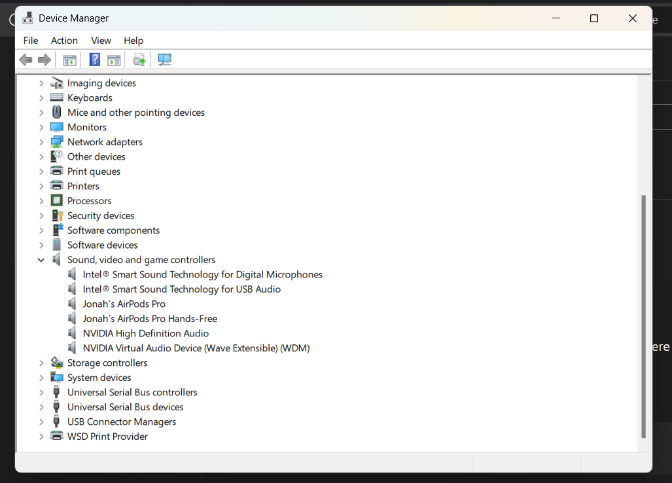Click the Keyboards category icon
The height and width of the screenshot is (483, 672).
56,98
